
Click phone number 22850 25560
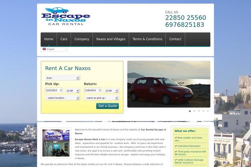click(x=185, y=18)
